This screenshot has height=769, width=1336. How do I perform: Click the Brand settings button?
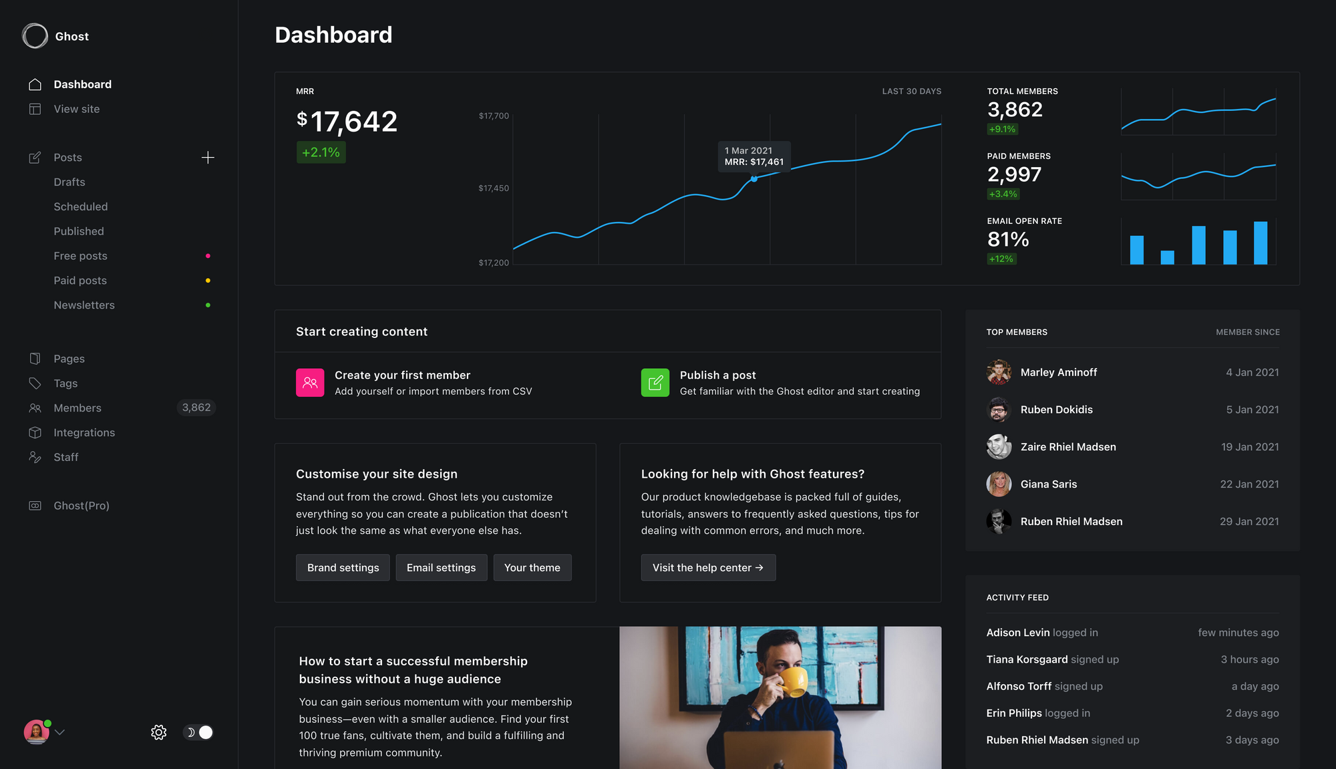343,567
